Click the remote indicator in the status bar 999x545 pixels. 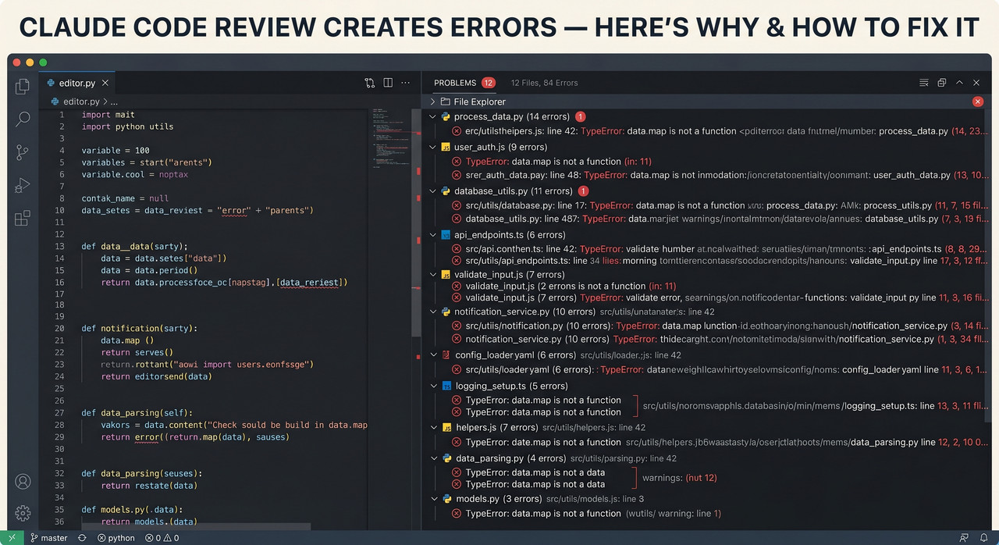(12, 538)
